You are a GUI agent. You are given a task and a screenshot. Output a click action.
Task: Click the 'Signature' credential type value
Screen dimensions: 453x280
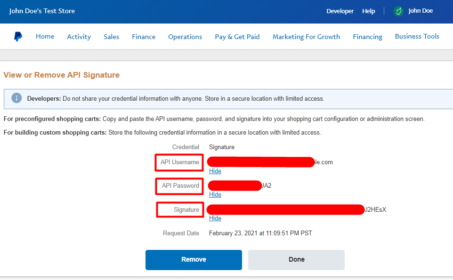pyautogui.click(x=222, y=147)
